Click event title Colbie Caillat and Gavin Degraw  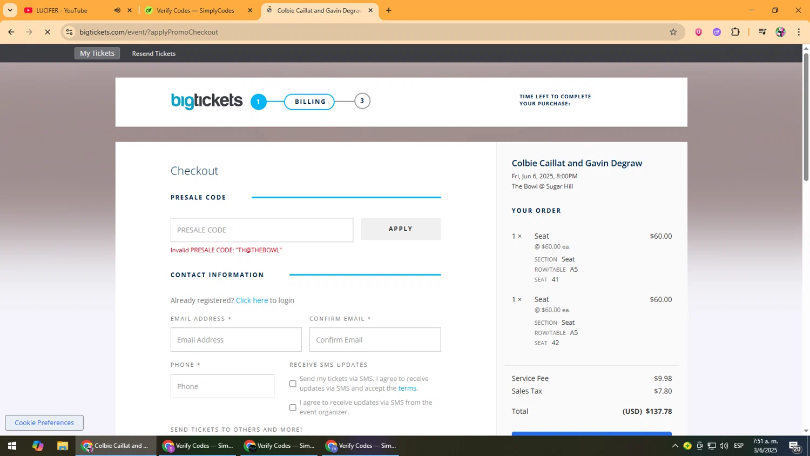point(577,163)
